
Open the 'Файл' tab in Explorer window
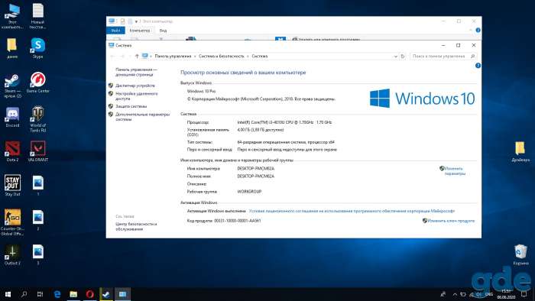115,31
